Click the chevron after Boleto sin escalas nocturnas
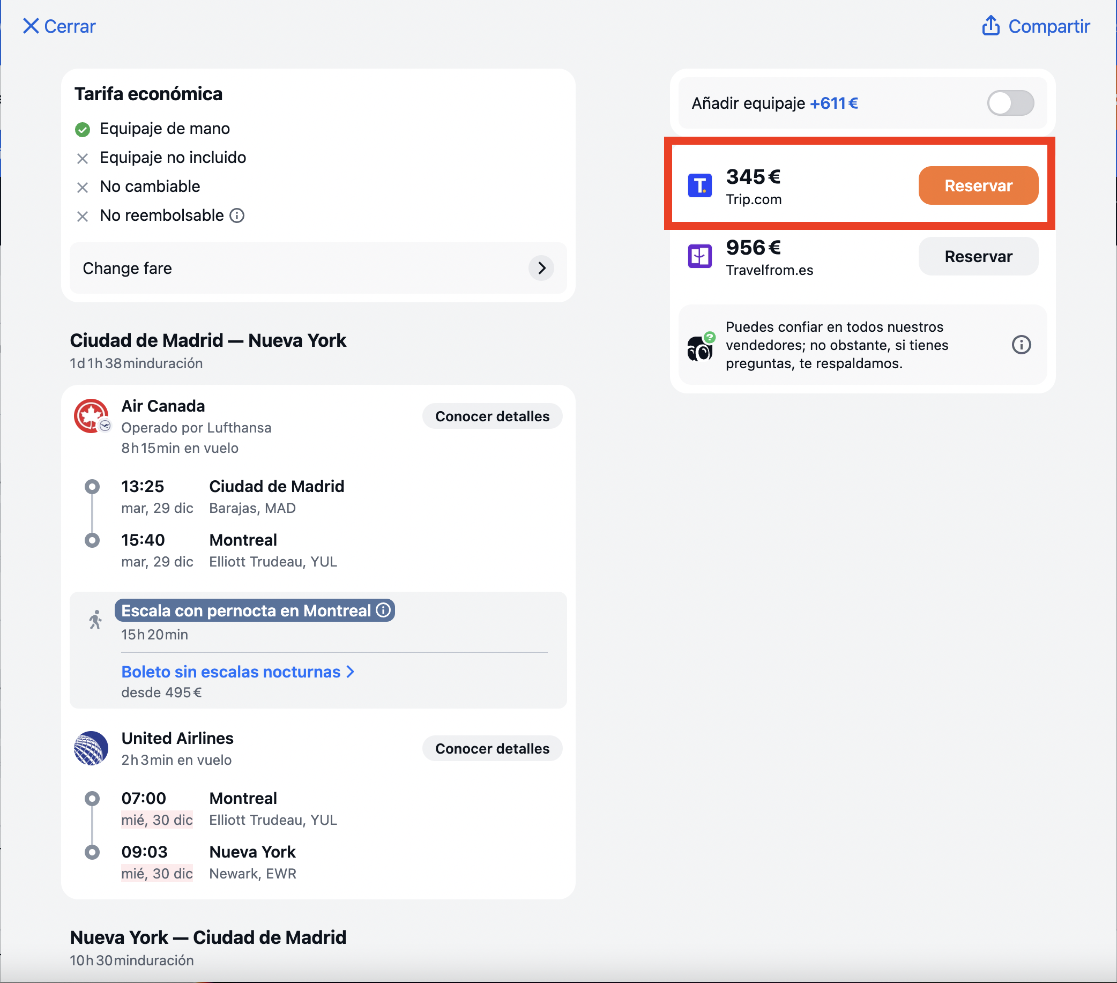 click(351, 672)
